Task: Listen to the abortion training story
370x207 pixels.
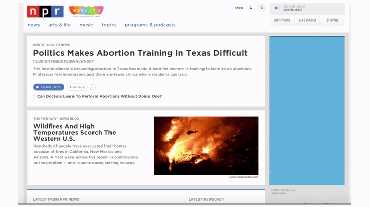Action: coord(49,87)
